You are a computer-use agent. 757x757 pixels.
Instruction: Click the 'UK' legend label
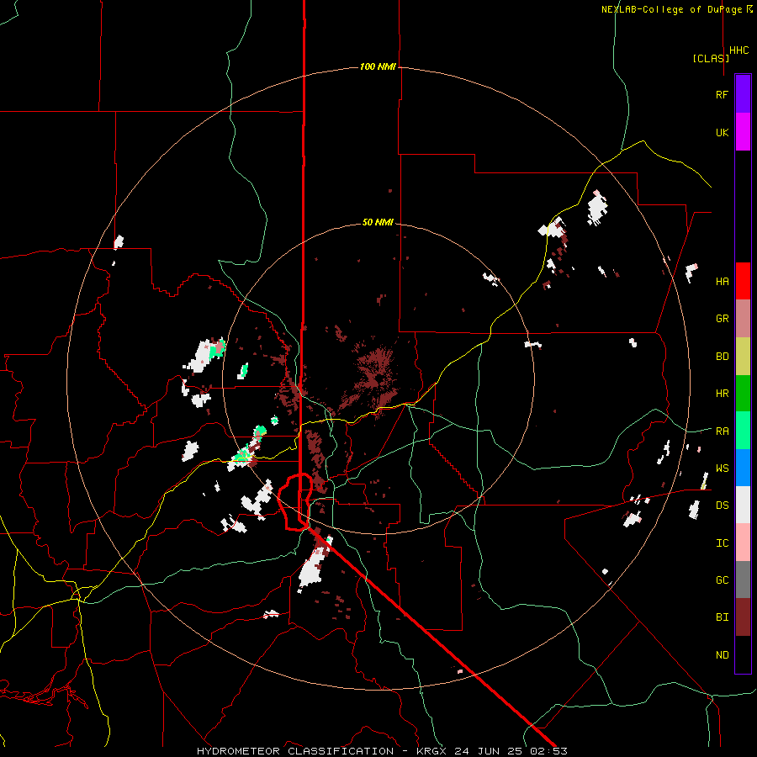tap(722, 132)
